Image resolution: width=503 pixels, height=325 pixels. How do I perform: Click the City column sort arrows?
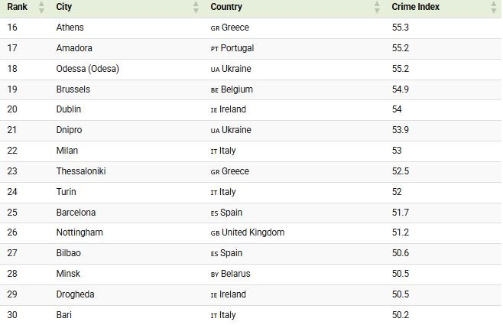coord(196,7)
